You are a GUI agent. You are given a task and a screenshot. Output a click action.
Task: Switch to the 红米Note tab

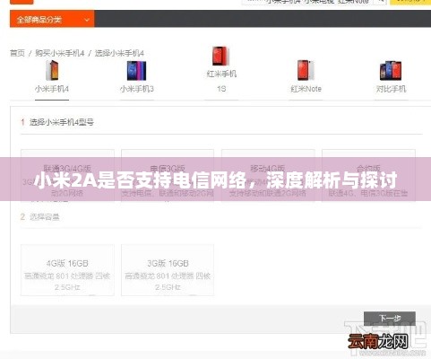point(306,89)
